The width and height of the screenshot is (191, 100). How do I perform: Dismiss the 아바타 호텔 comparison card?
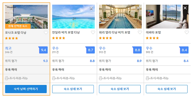click(x=185, y=8)
